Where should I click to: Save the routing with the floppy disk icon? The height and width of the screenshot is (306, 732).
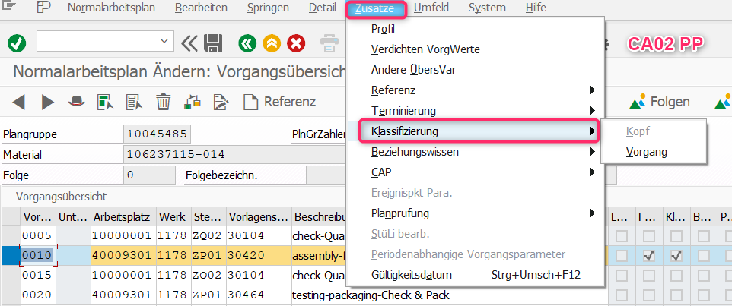point(214,43)
